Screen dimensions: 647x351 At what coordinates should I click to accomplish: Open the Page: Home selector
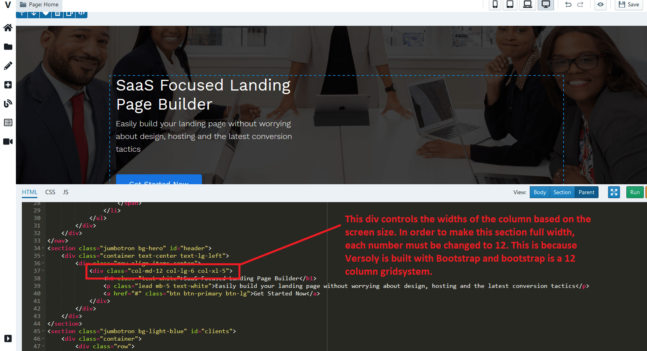(x=39, y=5)
